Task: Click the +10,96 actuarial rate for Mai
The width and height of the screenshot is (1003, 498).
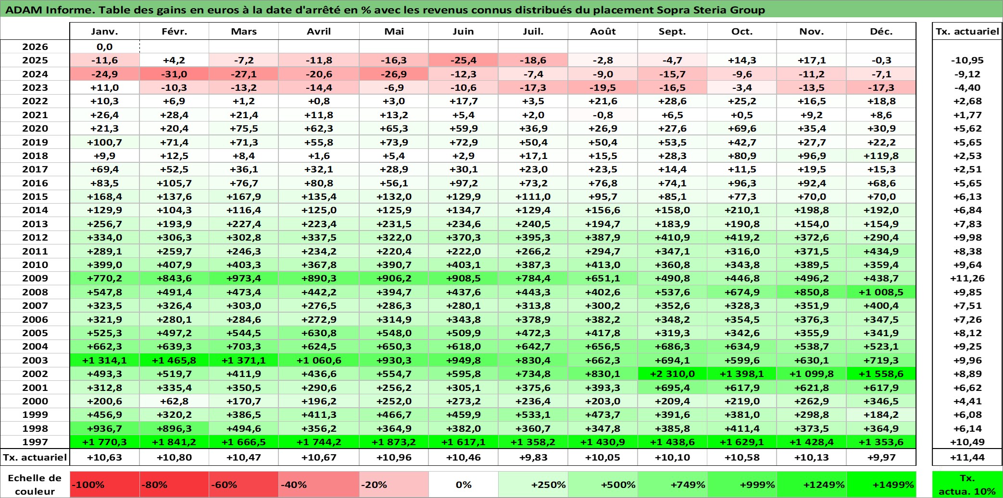Action: pos(394,457)
